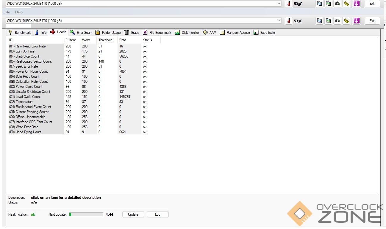Click camera save-screenshot icon below the menu bar
This screenshot has height=229, width=386.
pyautogui.click(x=337, y=21)
